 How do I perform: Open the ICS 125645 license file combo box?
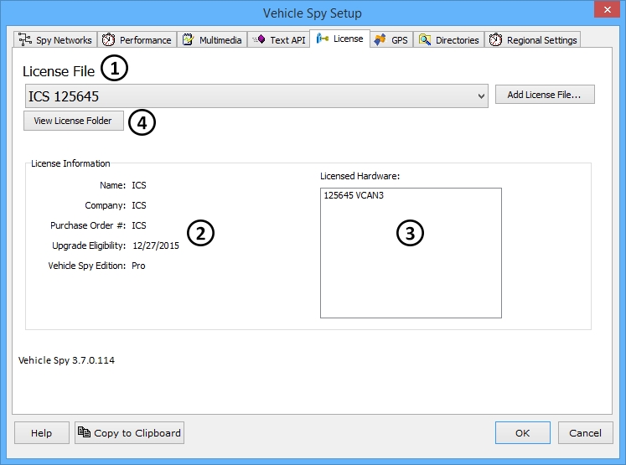[251, 96]
